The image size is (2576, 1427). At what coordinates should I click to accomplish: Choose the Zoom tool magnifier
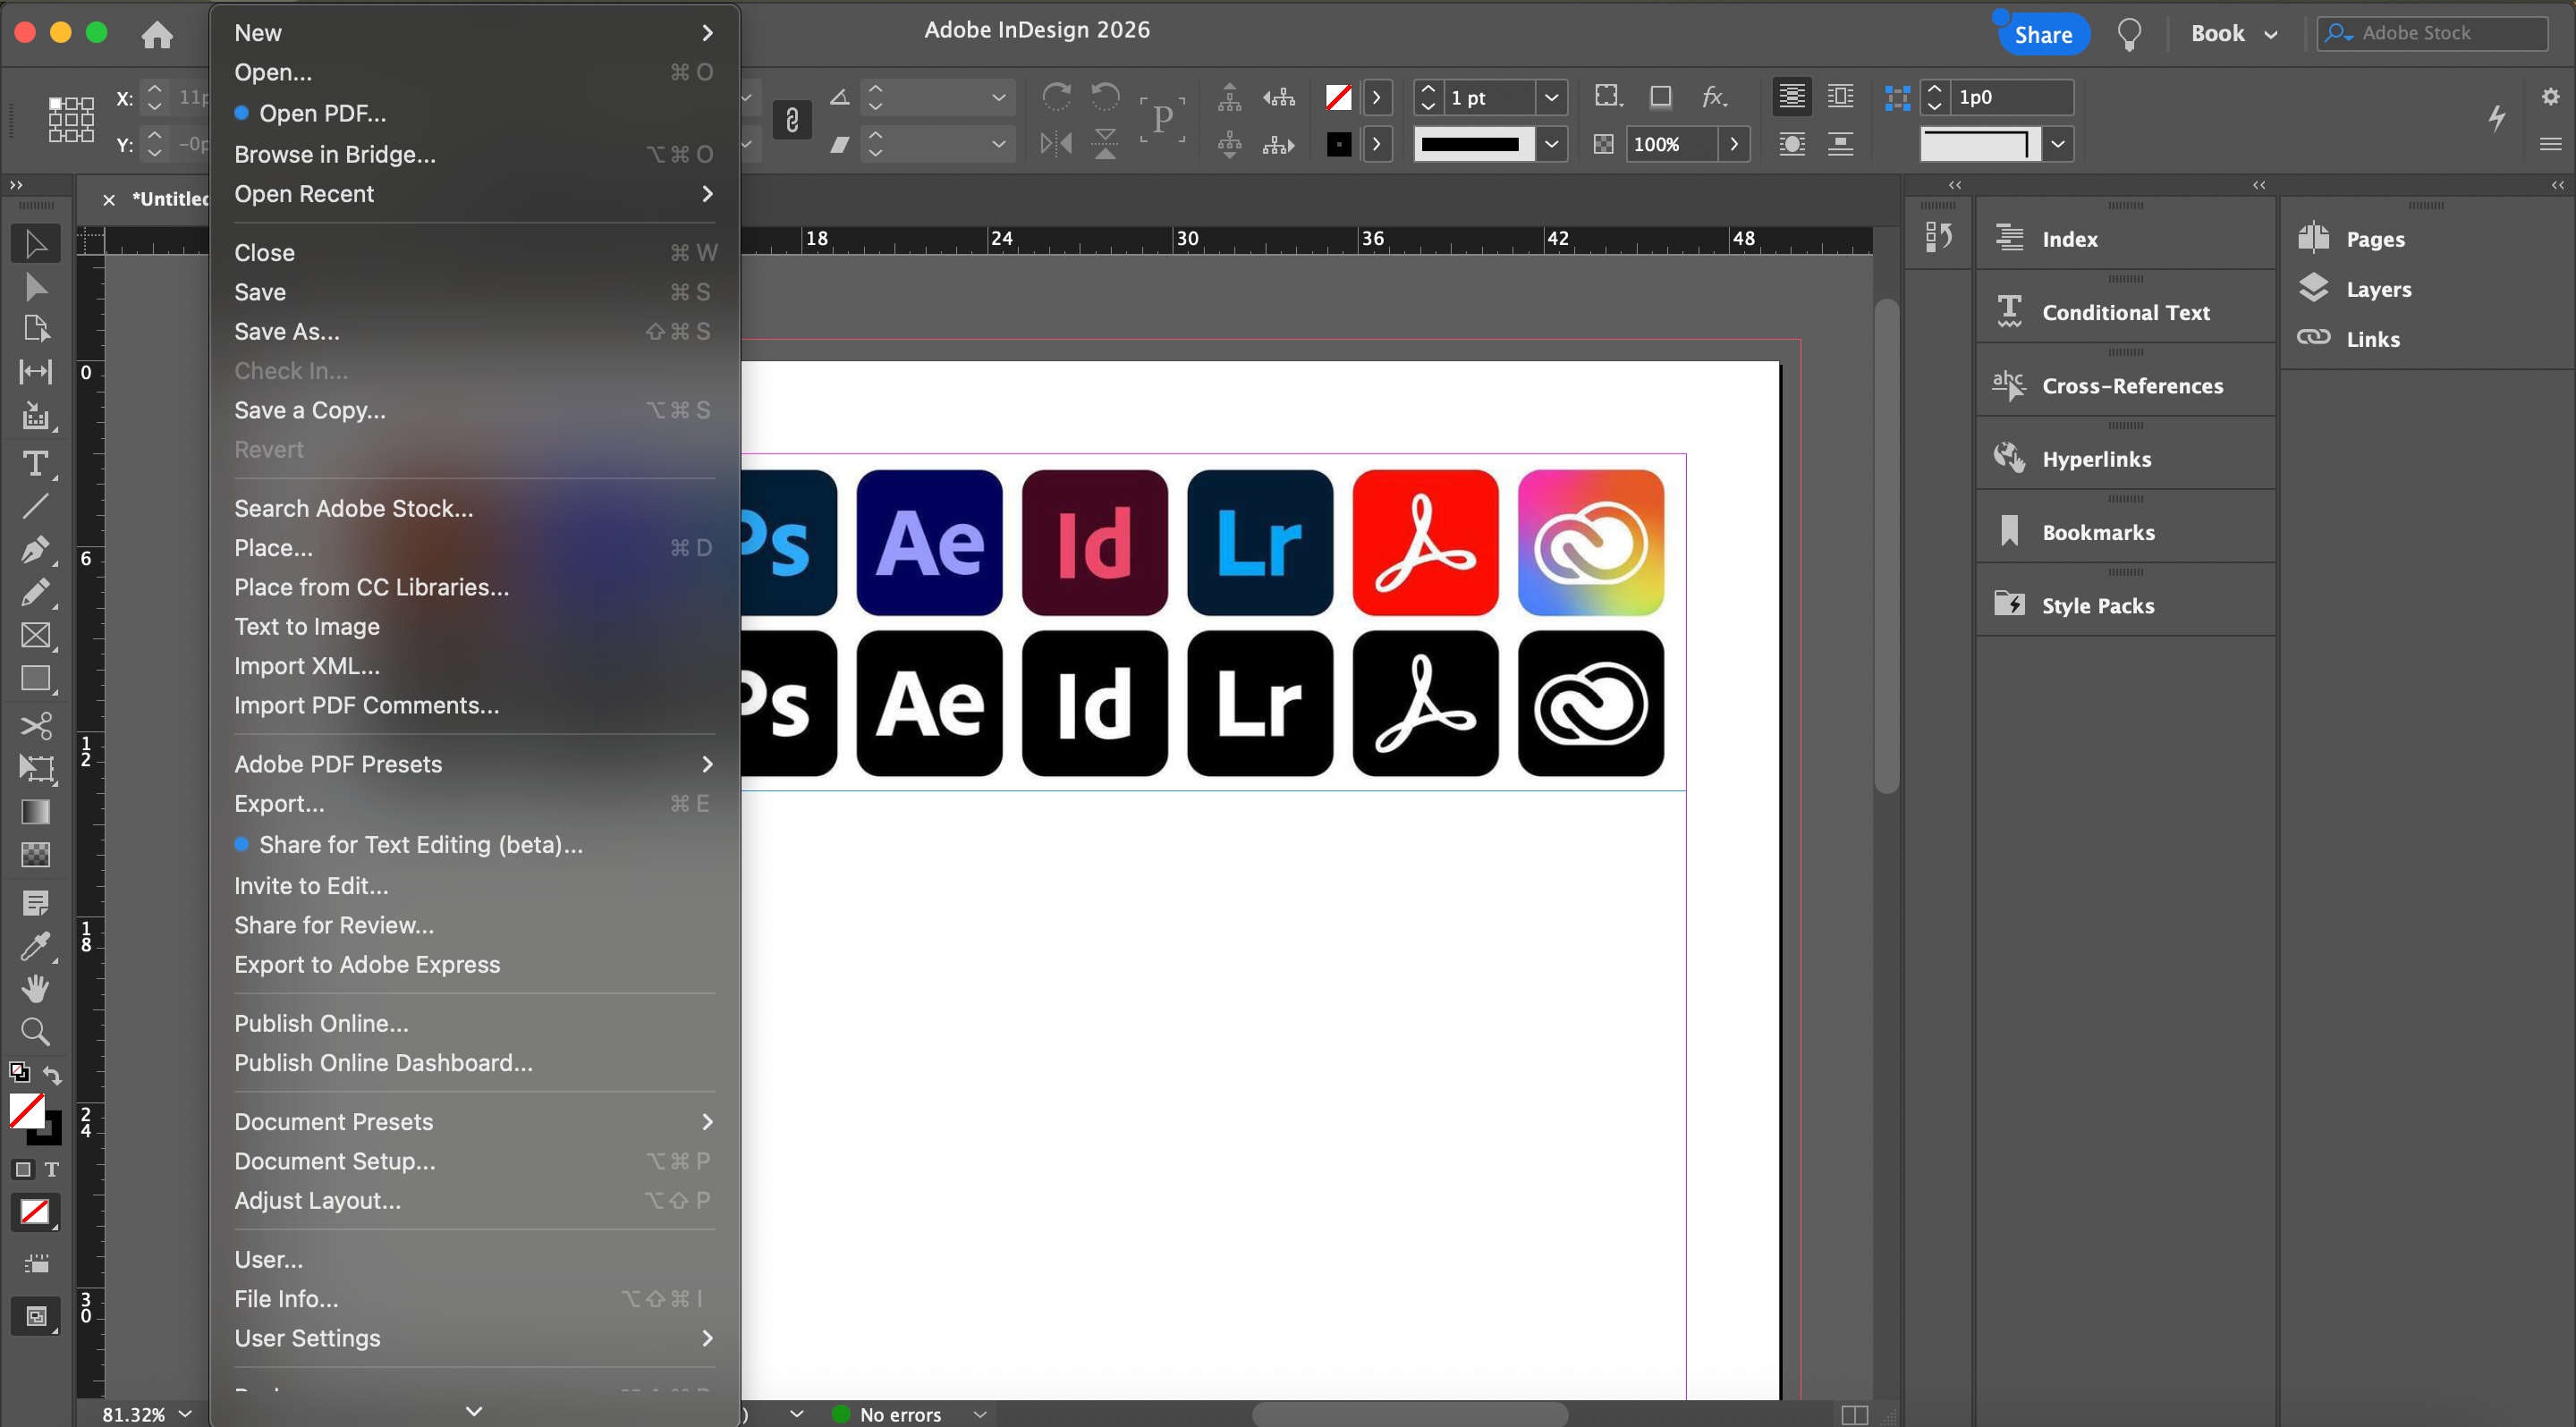pyautogui.click(x=35, y=1031)
